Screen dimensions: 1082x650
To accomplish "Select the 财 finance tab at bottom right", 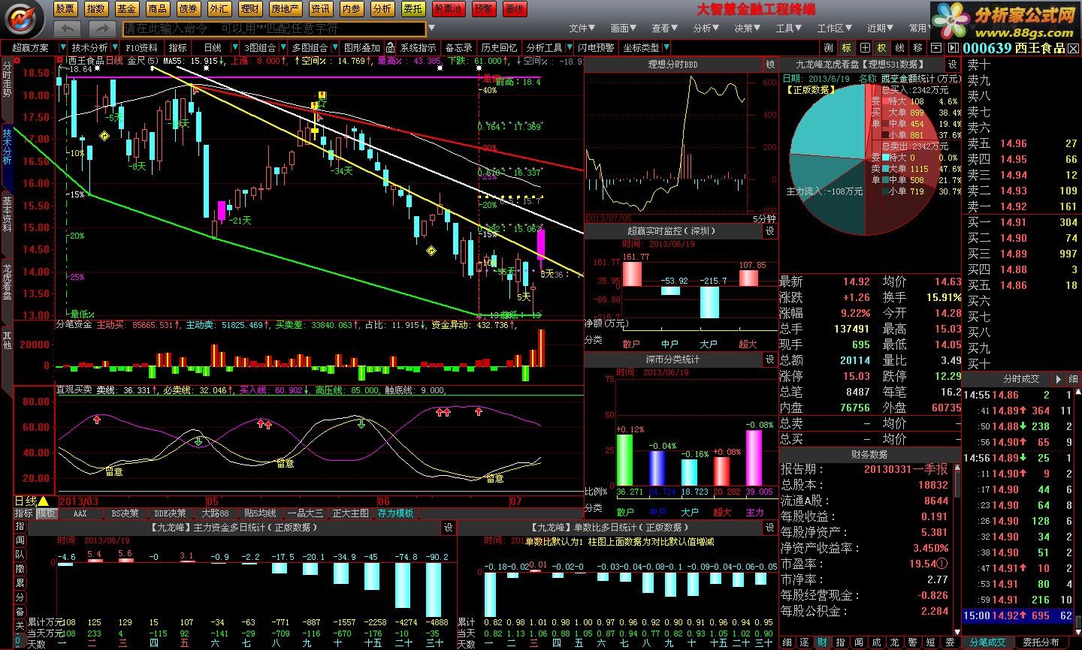I will pos(823,643).
